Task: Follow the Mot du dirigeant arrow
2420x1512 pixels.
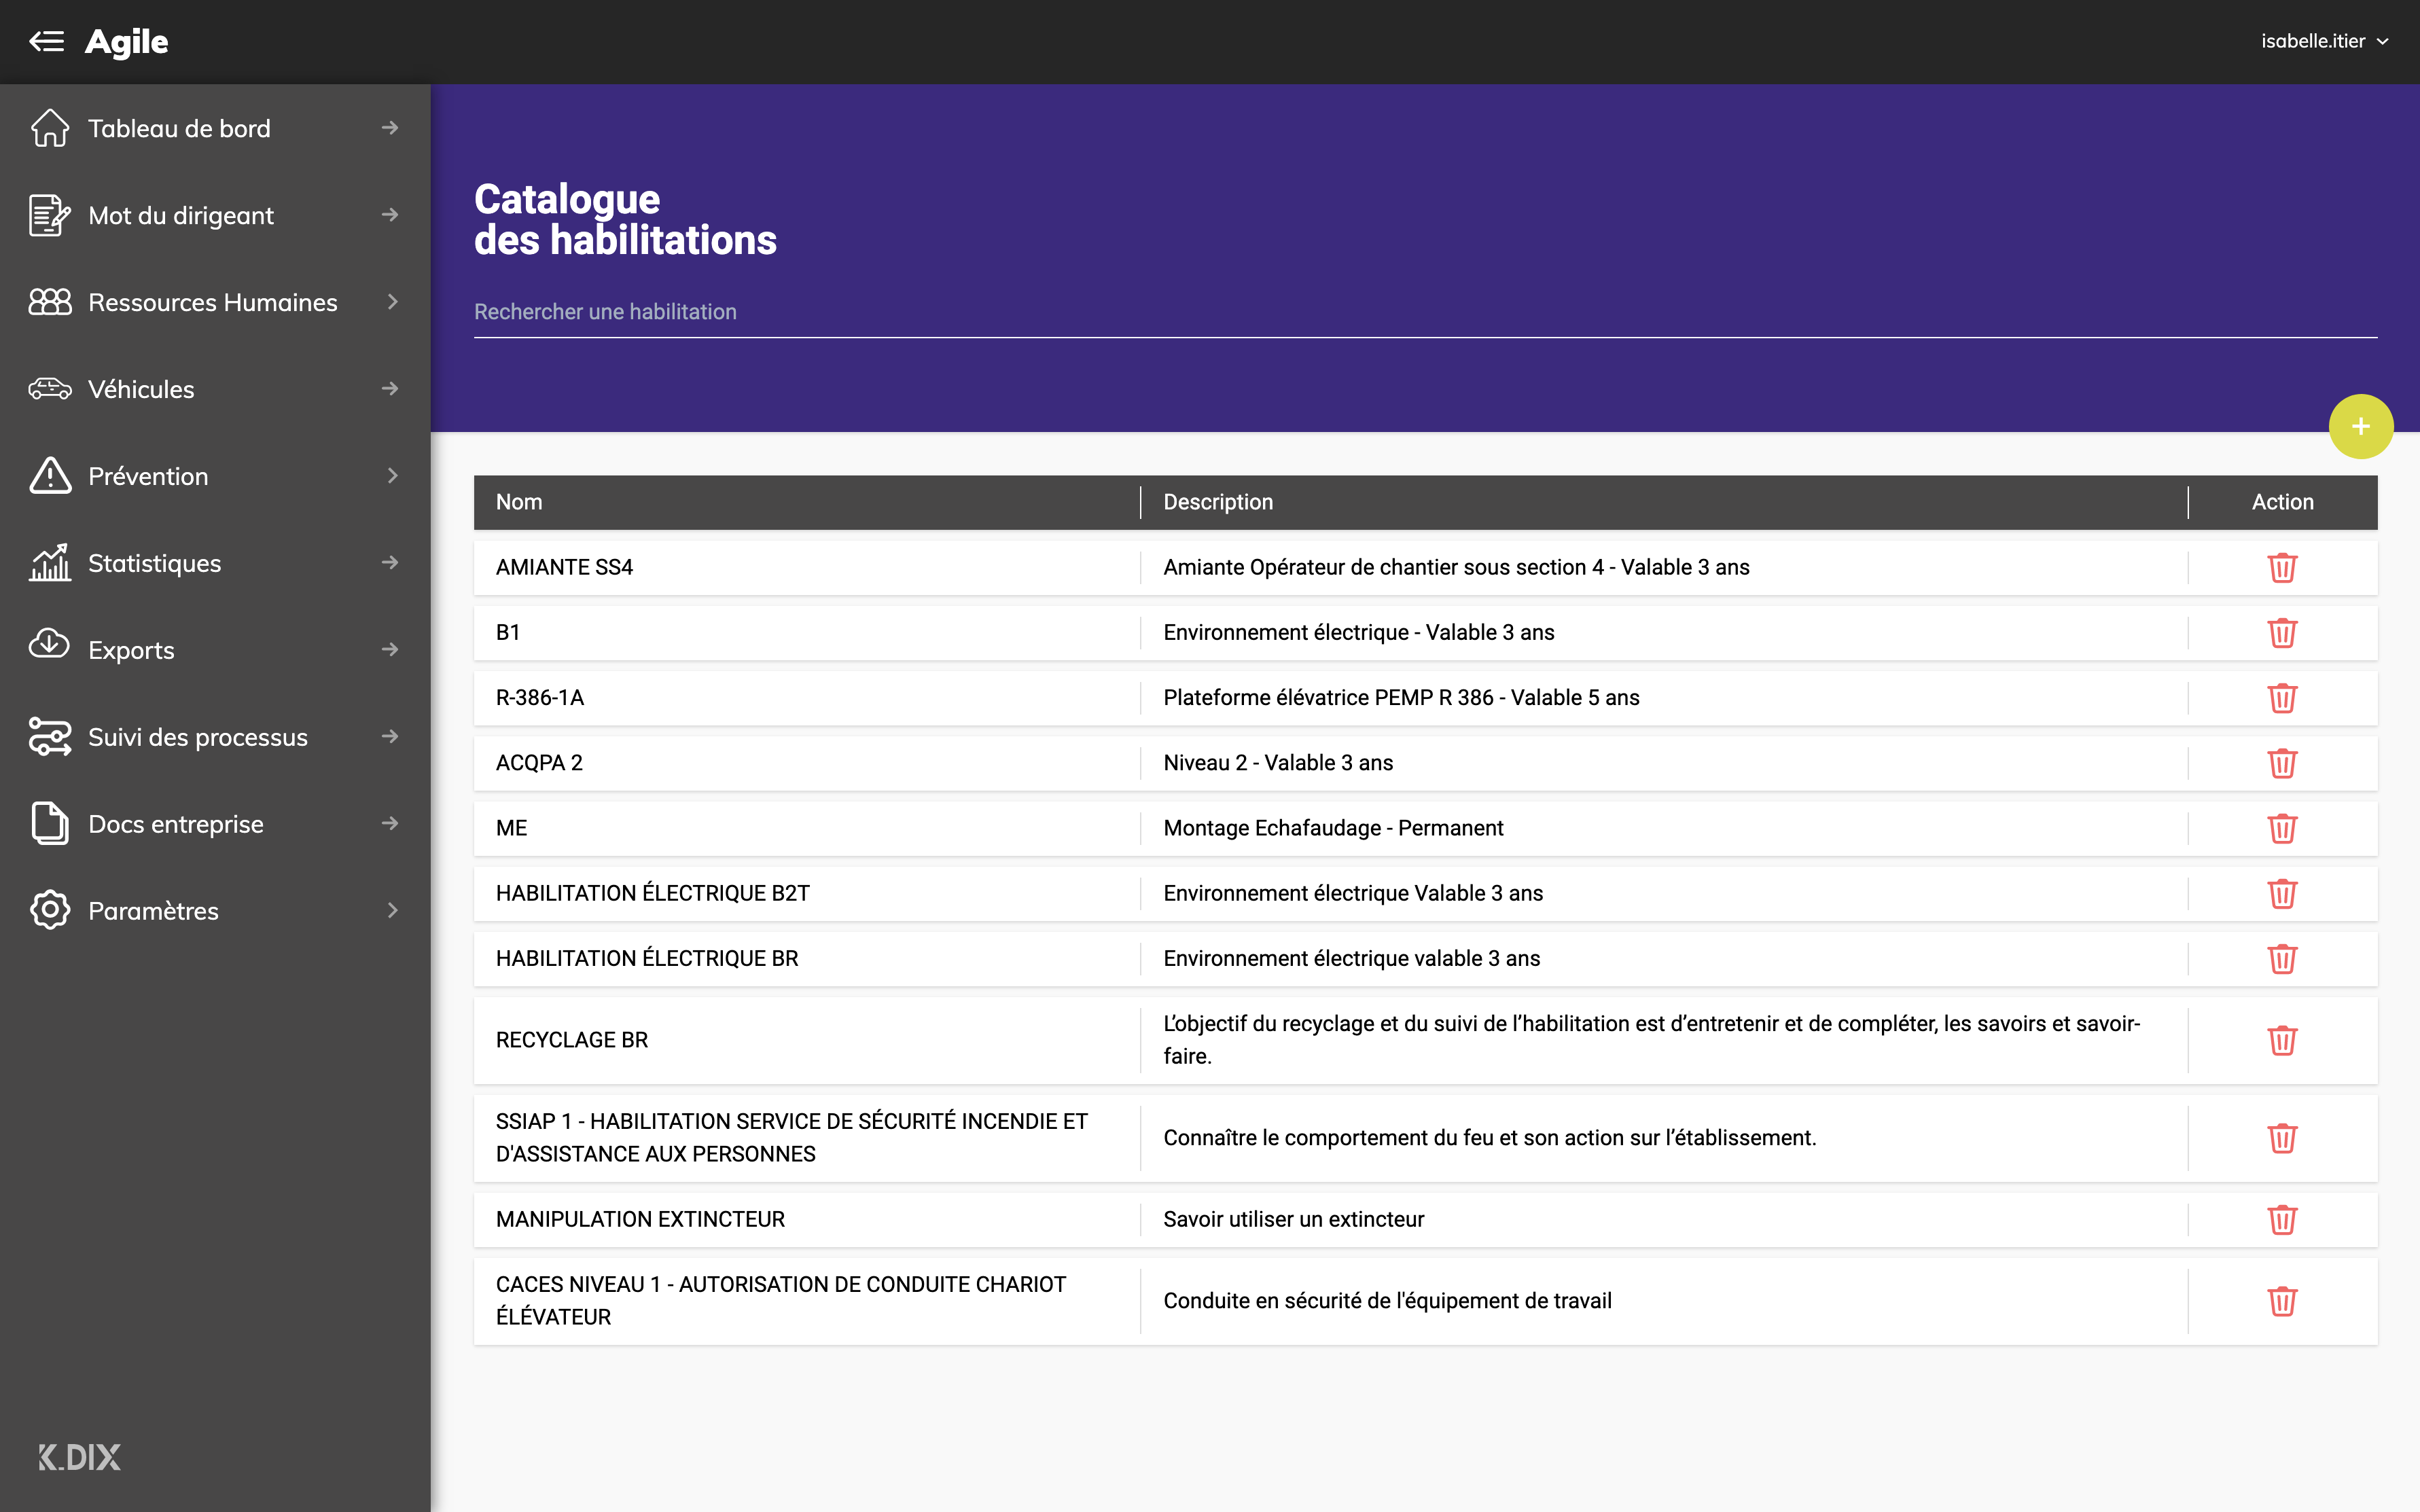Action: [x=390, y=215]
